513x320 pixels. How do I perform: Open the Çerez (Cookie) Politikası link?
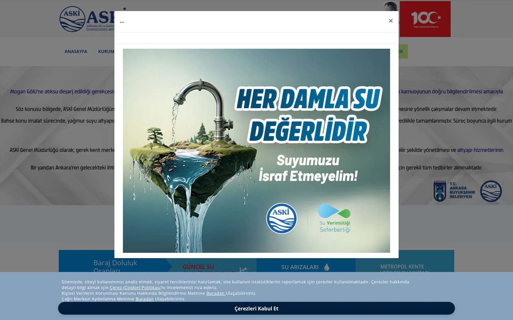[135, 288]
